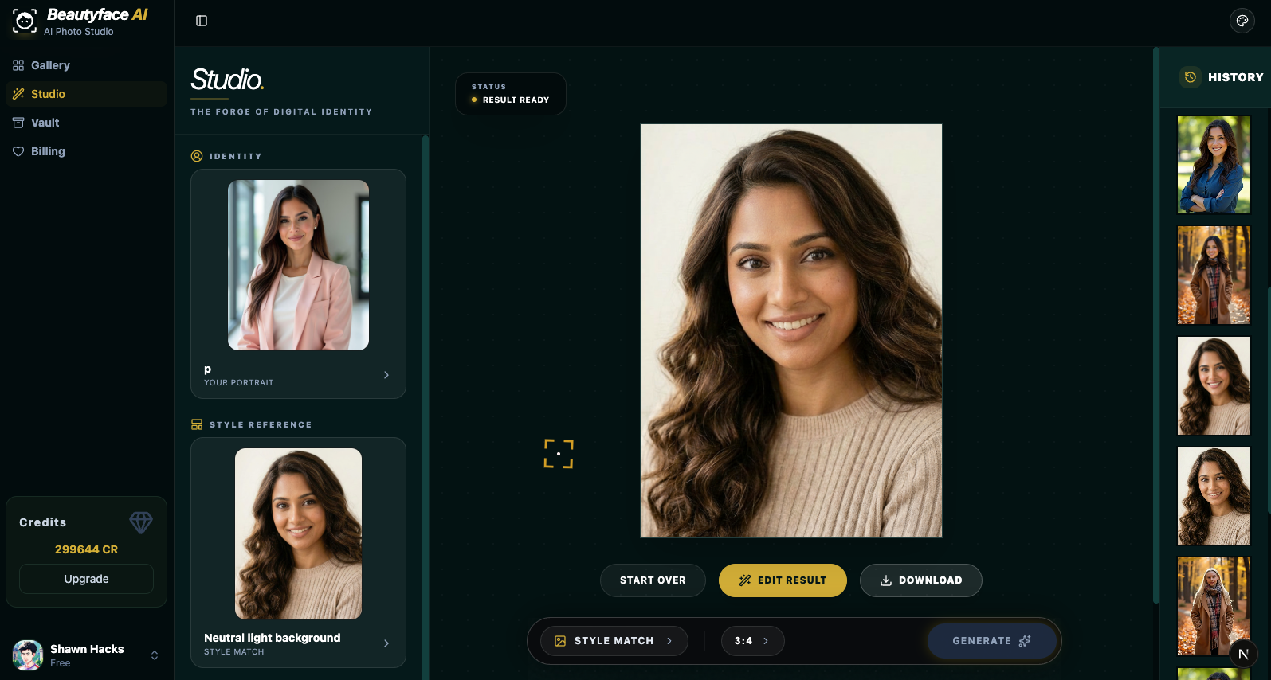Open history image with blue denim jacket
This screenshot has width=1271, height=680.
pos(1214,165)
